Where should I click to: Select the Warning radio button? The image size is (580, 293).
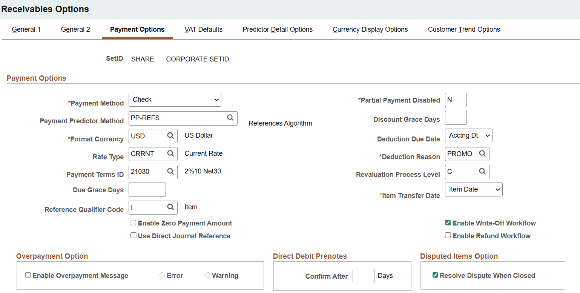click(208, 275)
